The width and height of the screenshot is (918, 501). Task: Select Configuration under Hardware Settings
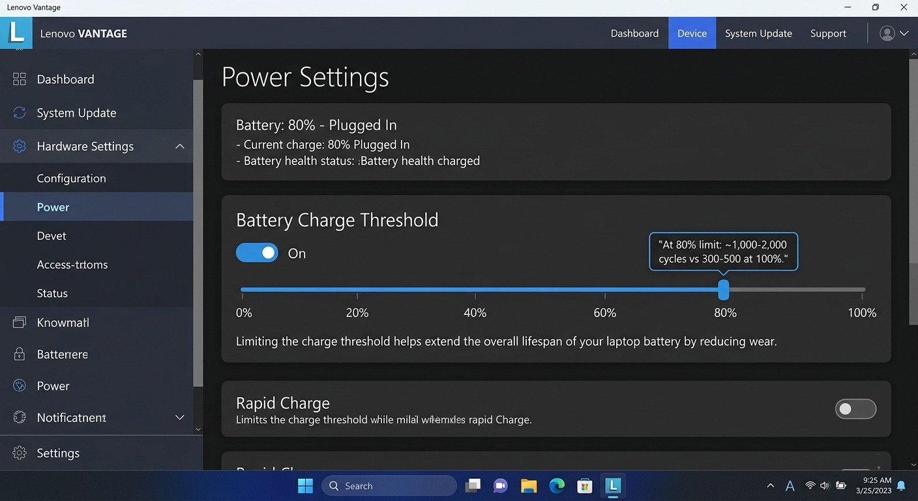[x=96, y=178]
